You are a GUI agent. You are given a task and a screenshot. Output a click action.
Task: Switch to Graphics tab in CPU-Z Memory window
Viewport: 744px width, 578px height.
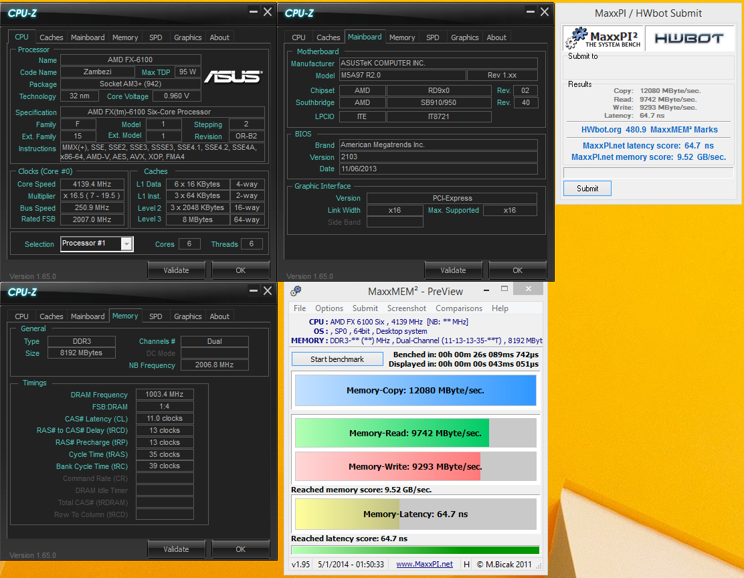point(188,316)
